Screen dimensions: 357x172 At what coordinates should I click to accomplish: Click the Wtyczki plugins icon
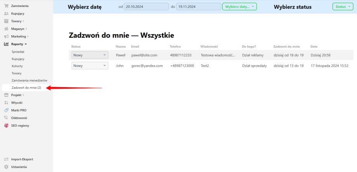6,103
